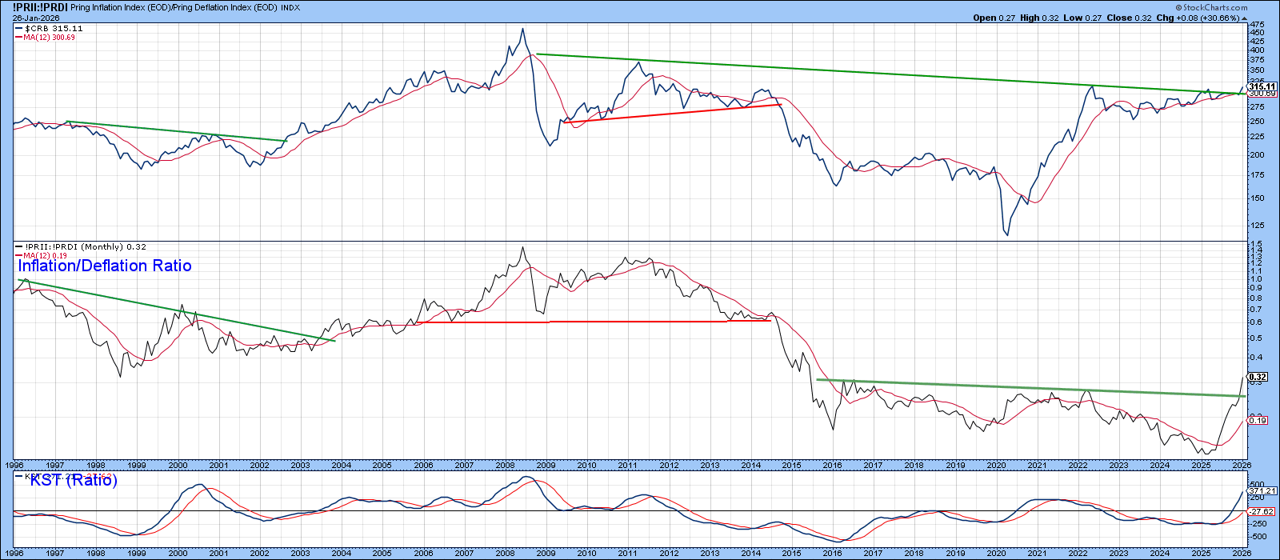The width and height of the screenshot is (1280, 560).
Task: Click 2015 on the ratio panel time axis
Action: click(792, 465)
